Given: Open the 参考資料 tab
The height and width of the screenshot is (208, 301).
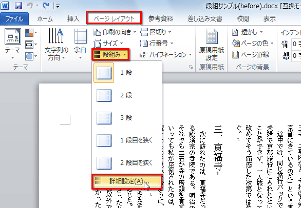Looking at the screenshot, I should (x=160, y=19).
